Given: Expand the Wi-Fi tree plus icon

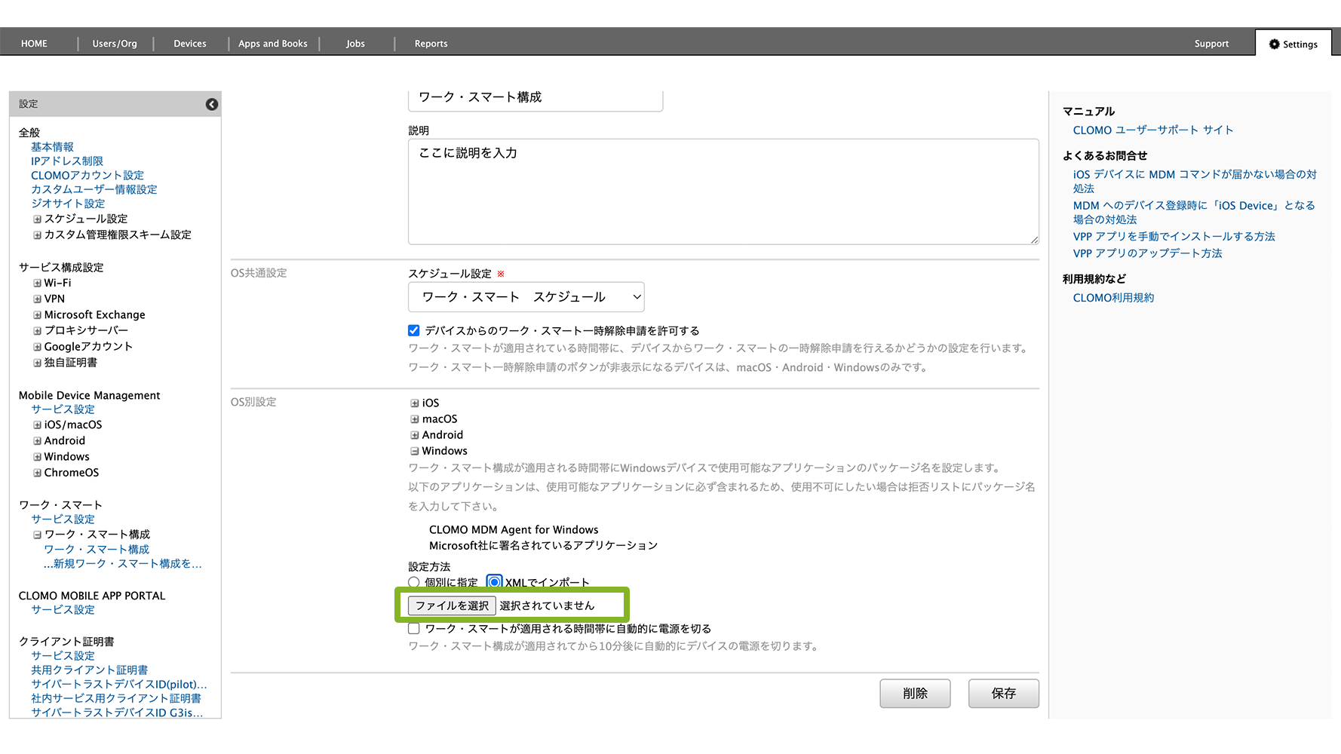Looking at the screenshot, I should [37, 284].
